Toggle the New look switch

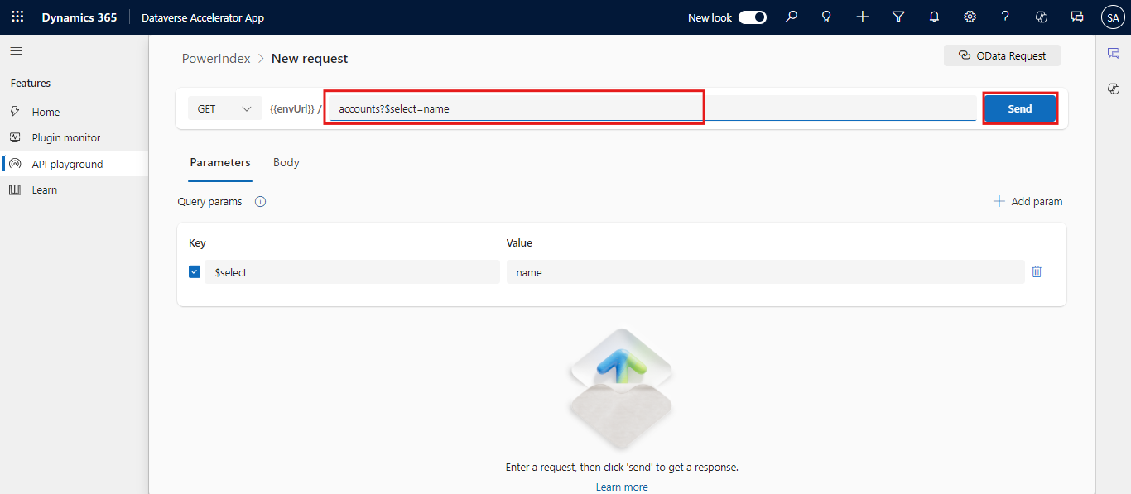pos(752,17)
